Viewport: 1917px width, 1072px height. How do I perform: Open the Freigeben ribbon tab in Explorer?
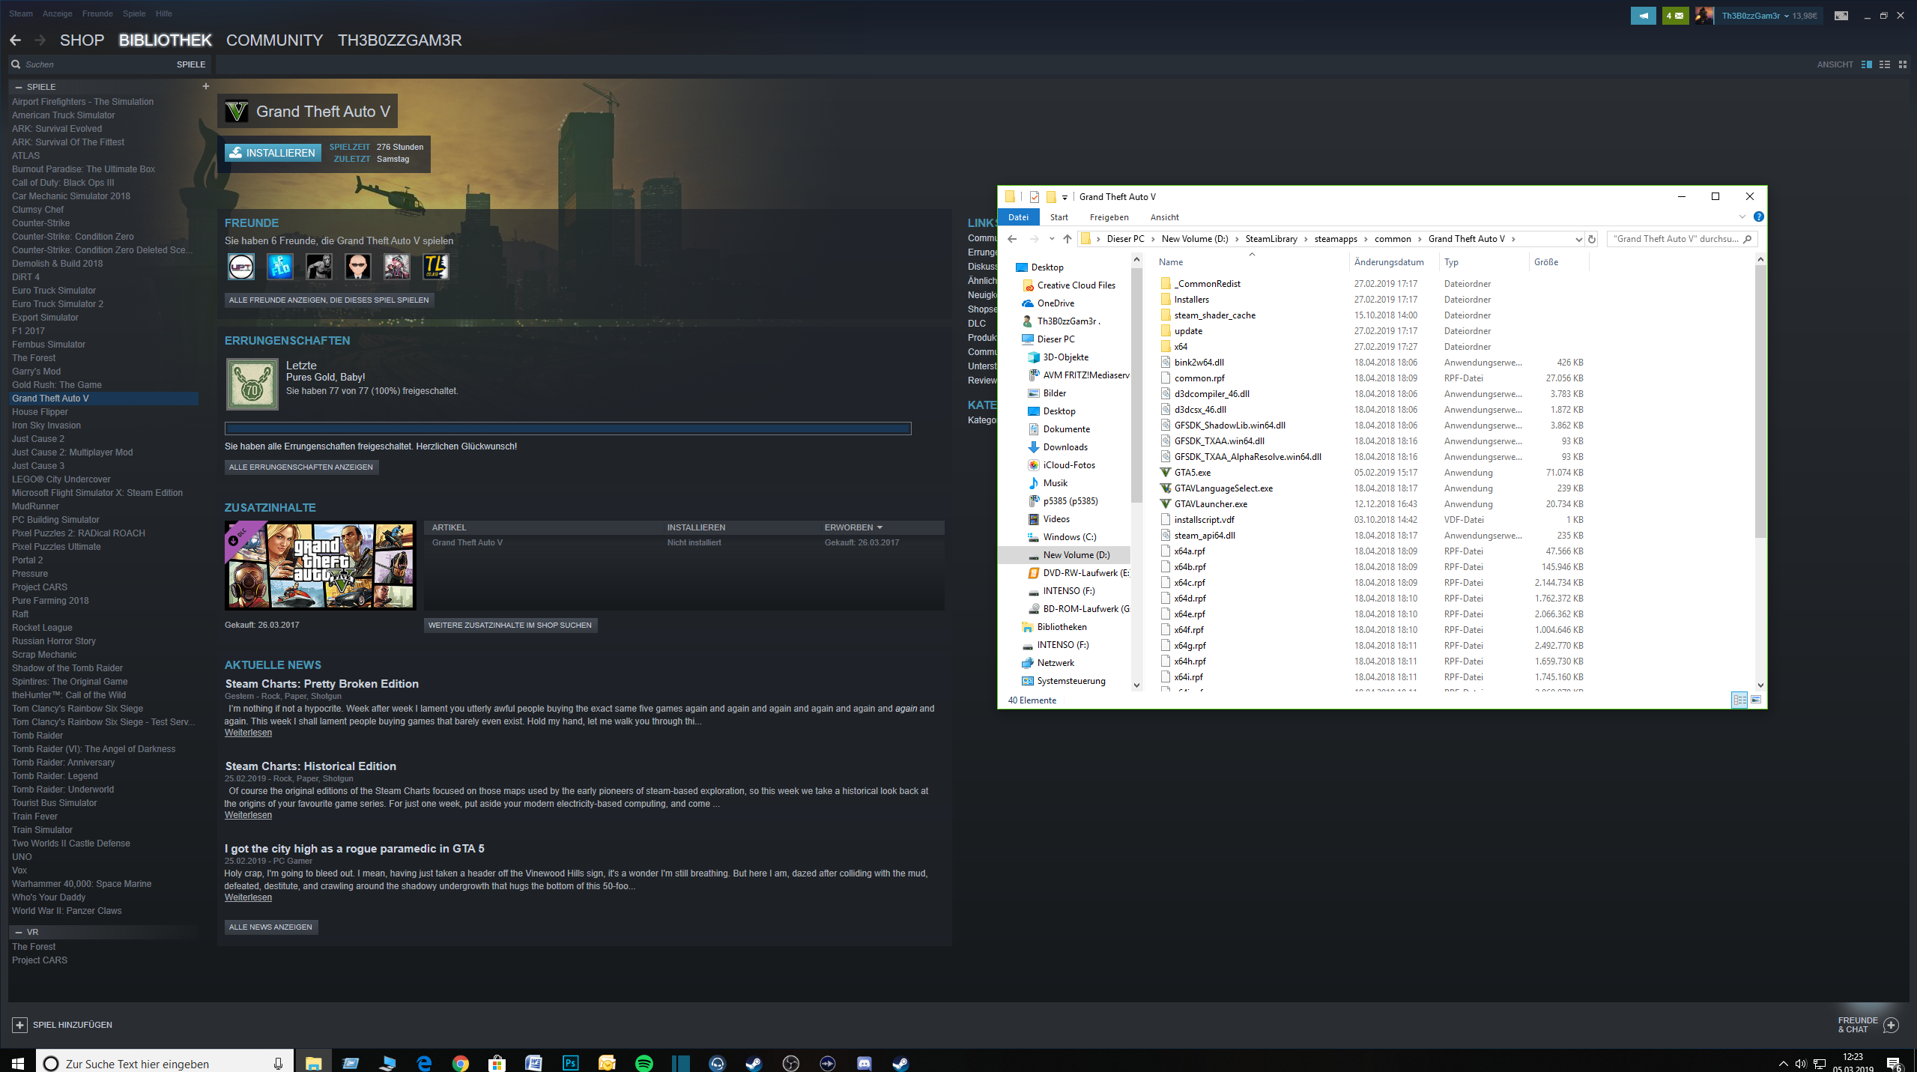pos(1109,217)
